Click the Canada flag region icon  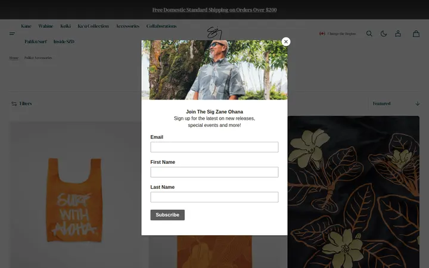point(322,33)
